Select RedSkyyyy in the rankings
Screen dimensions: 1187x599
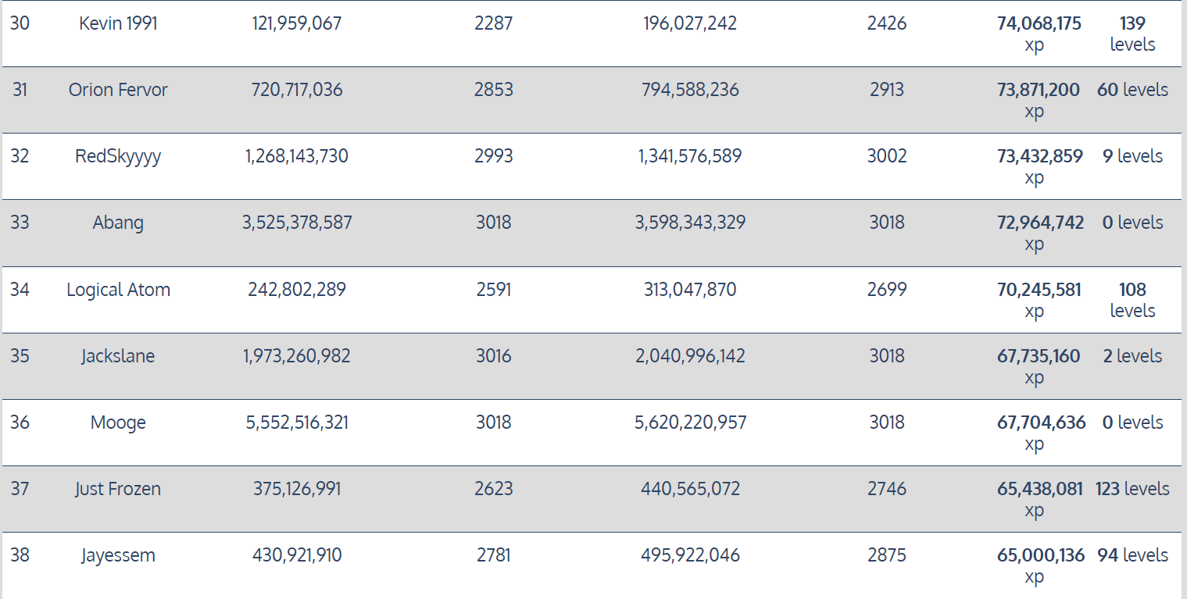[x=118, y=156]
